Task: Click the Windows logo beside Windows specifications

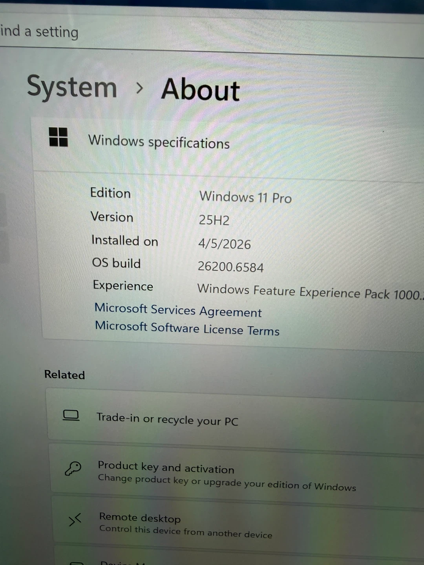Action: coord(58,137)
